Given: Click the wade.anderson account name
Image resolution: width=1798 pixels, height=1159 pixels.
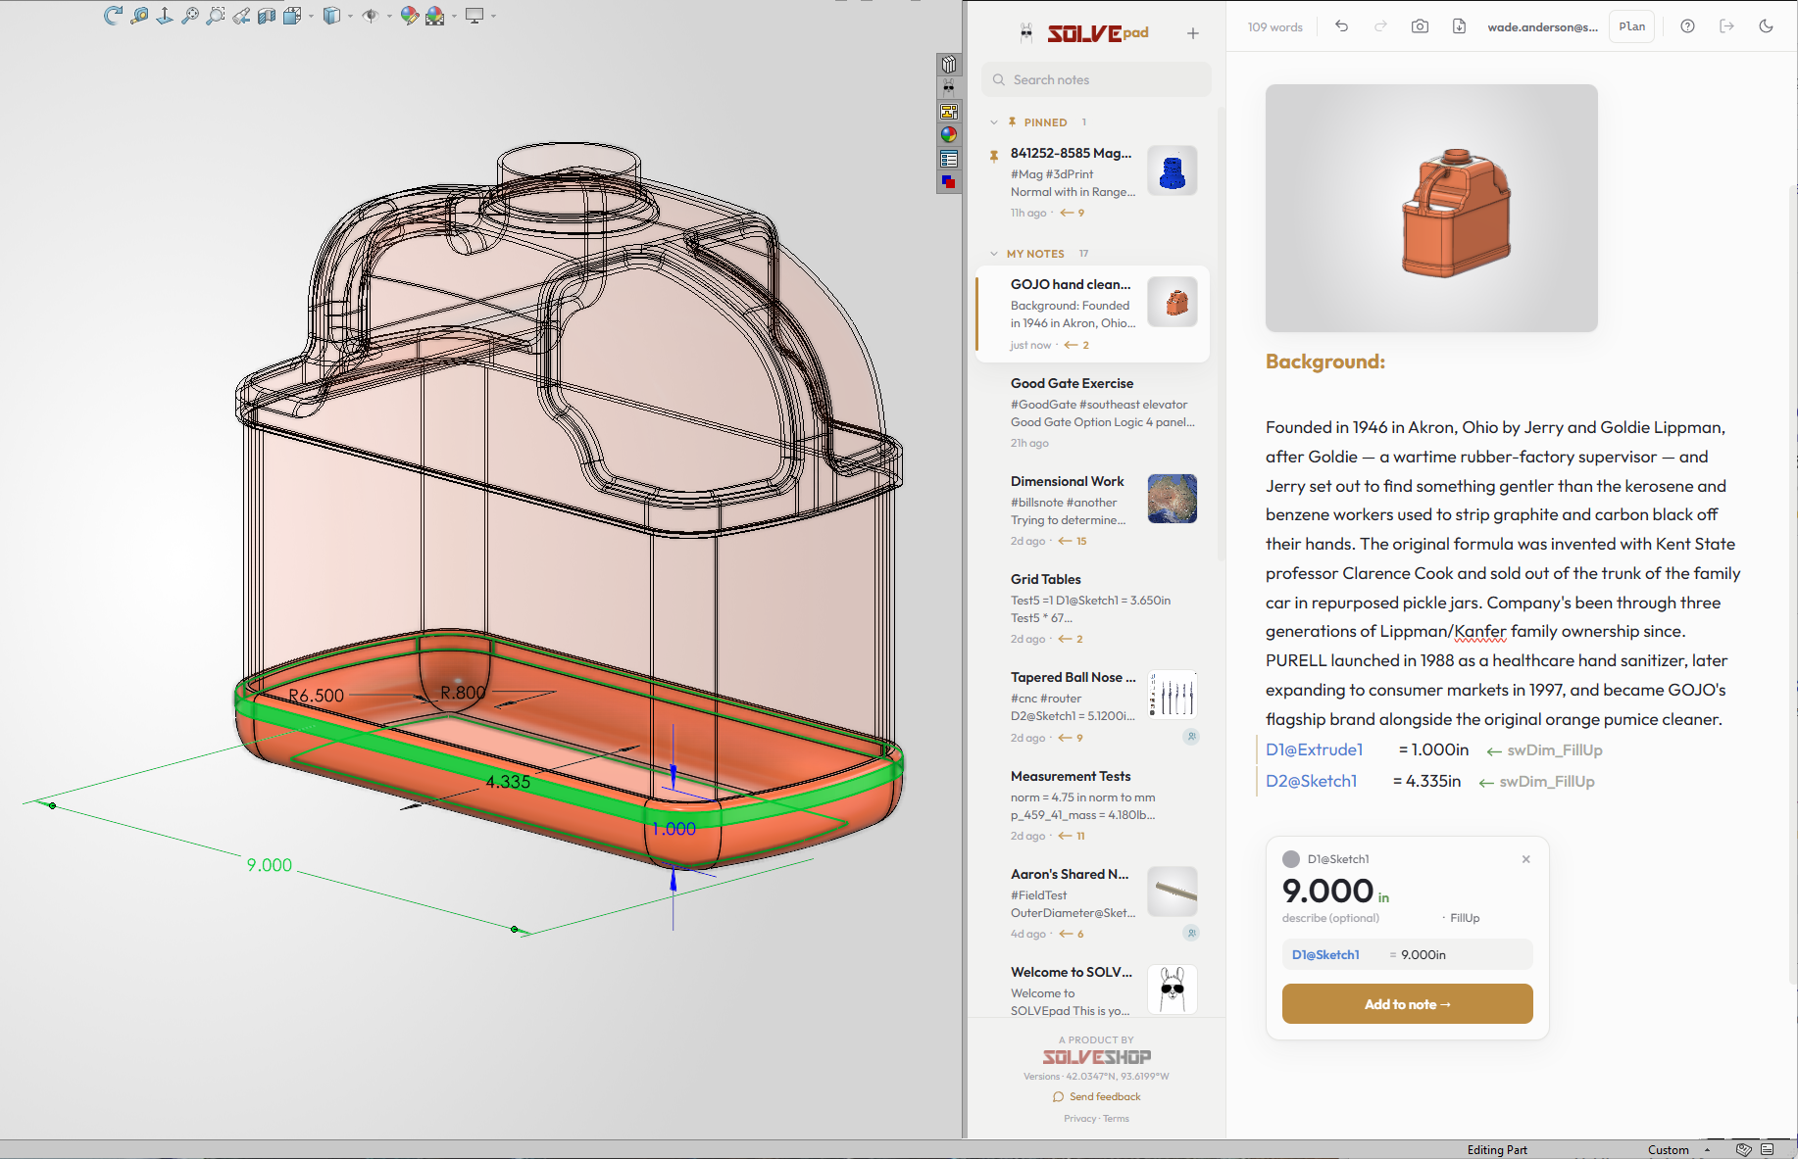Looking at the screenshot, I should [x=1542, y=27].
